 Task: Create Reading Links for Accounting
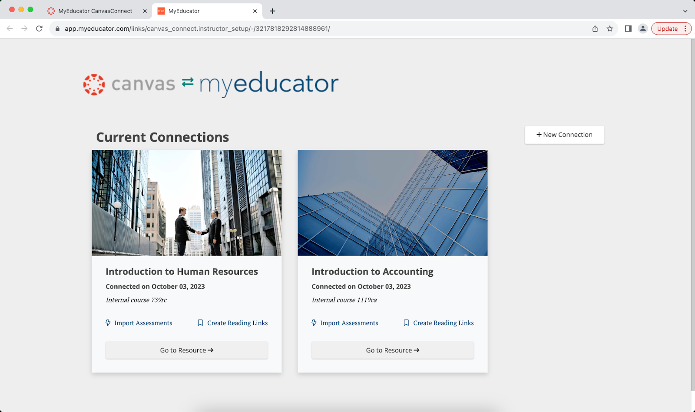(x=439, y=323)
